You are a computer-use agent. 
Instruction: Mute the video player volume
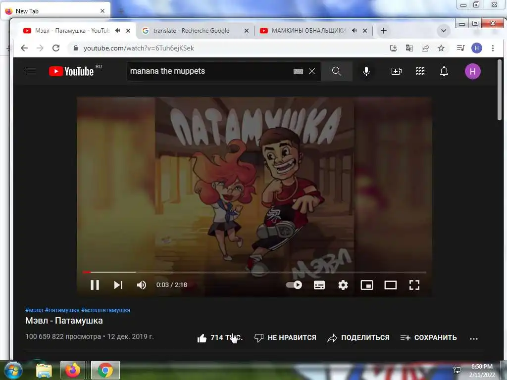coord(142,285)
